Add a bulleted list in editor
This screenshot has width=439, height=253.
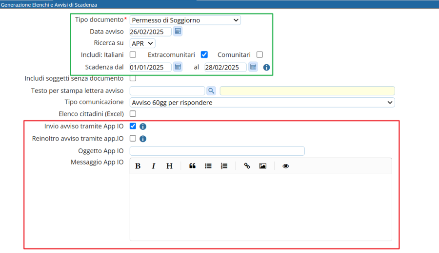(x=208, y=166)
